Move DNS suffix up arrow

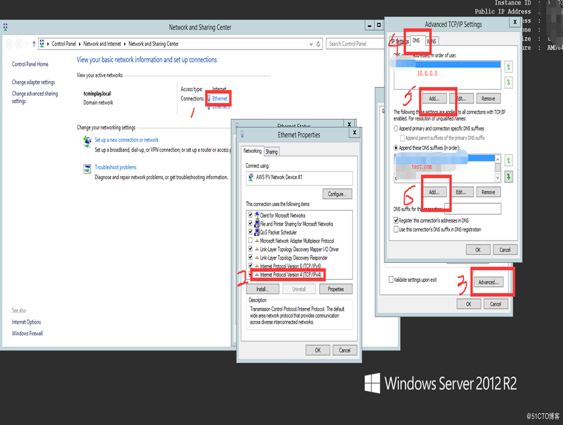point(509,160)
